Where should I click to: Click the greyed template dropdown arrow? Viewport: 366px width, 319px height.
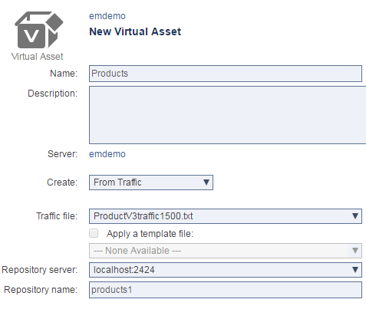click(355, 251)
